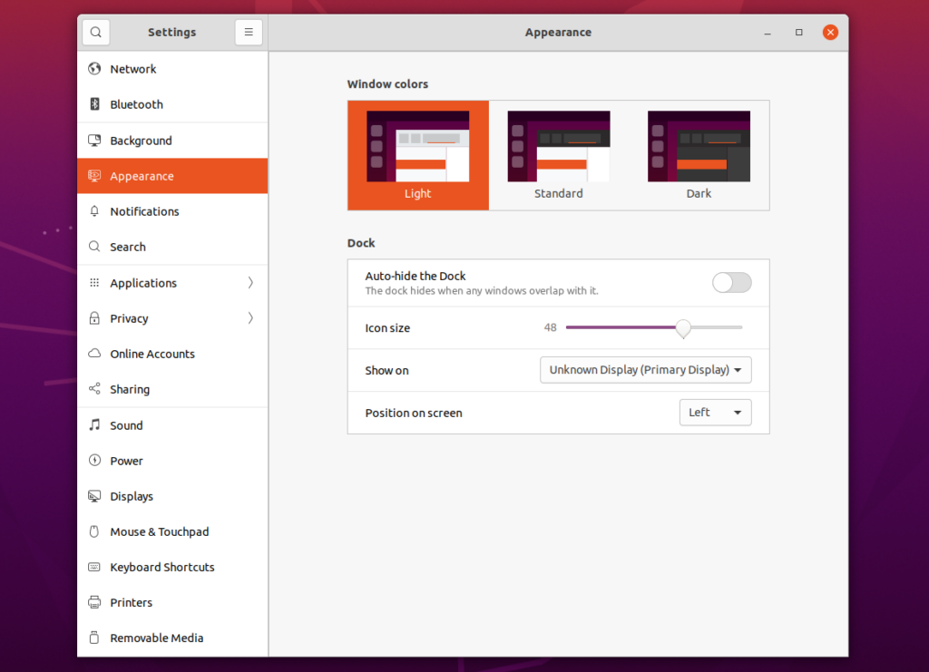The width and height of the screenshot is (929, 672).
Task: Select the Network globe icon
Action: click(94, 68)
